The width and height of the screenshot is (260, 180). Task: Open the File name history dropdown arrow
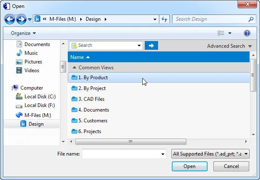tap(163, 154)
